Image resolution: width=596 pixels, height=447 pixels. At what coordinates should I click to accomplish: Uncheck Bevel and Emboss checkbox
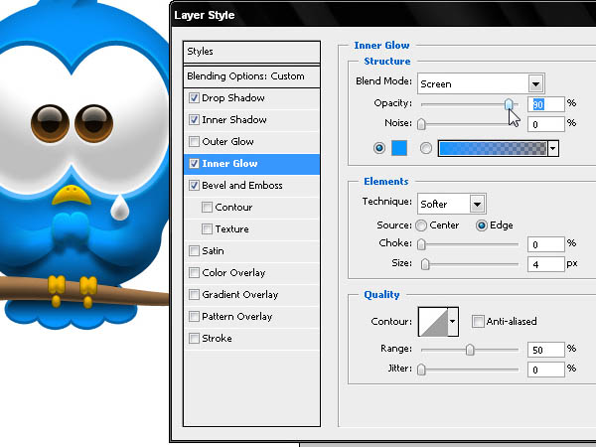pos(194,186)
